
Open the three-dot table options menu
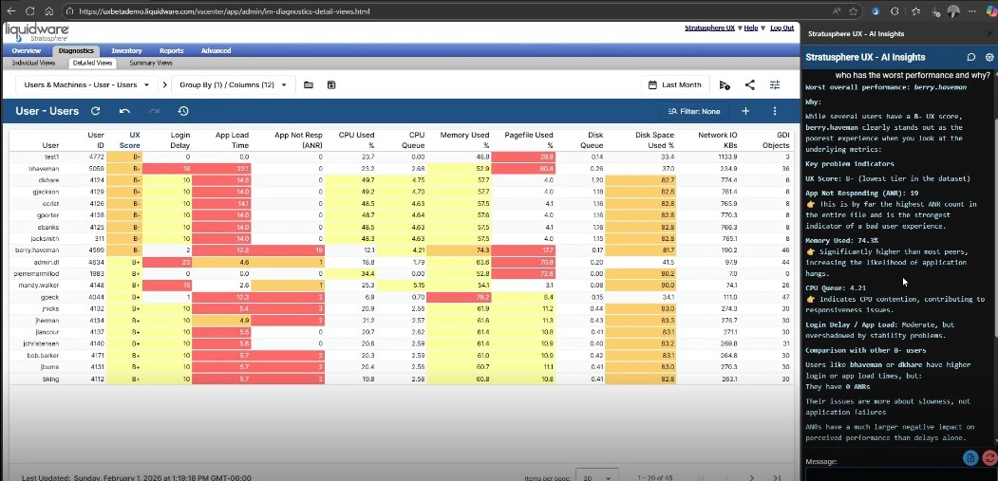click(775, 111)
